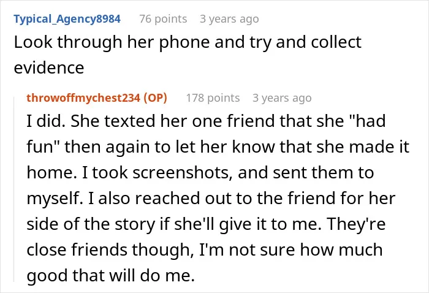
Task: Open the throwoffmychest234 user profile
Action: (83, 98)
